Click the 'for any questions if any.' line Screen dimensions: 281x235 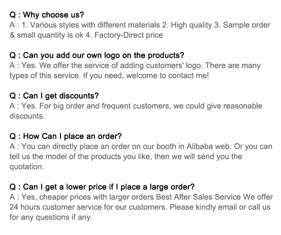51,217
